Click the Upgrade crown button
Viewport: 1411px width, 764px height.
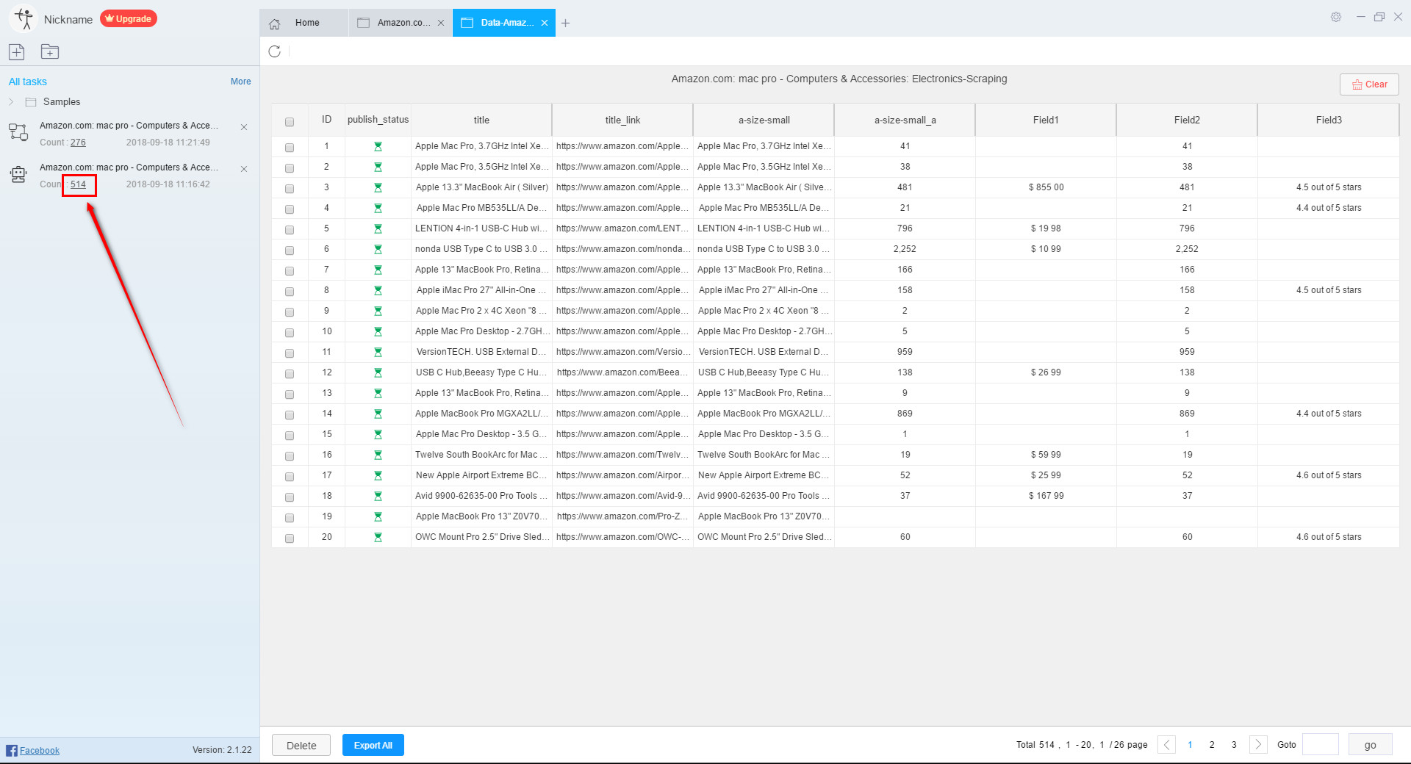coord(129,18)
